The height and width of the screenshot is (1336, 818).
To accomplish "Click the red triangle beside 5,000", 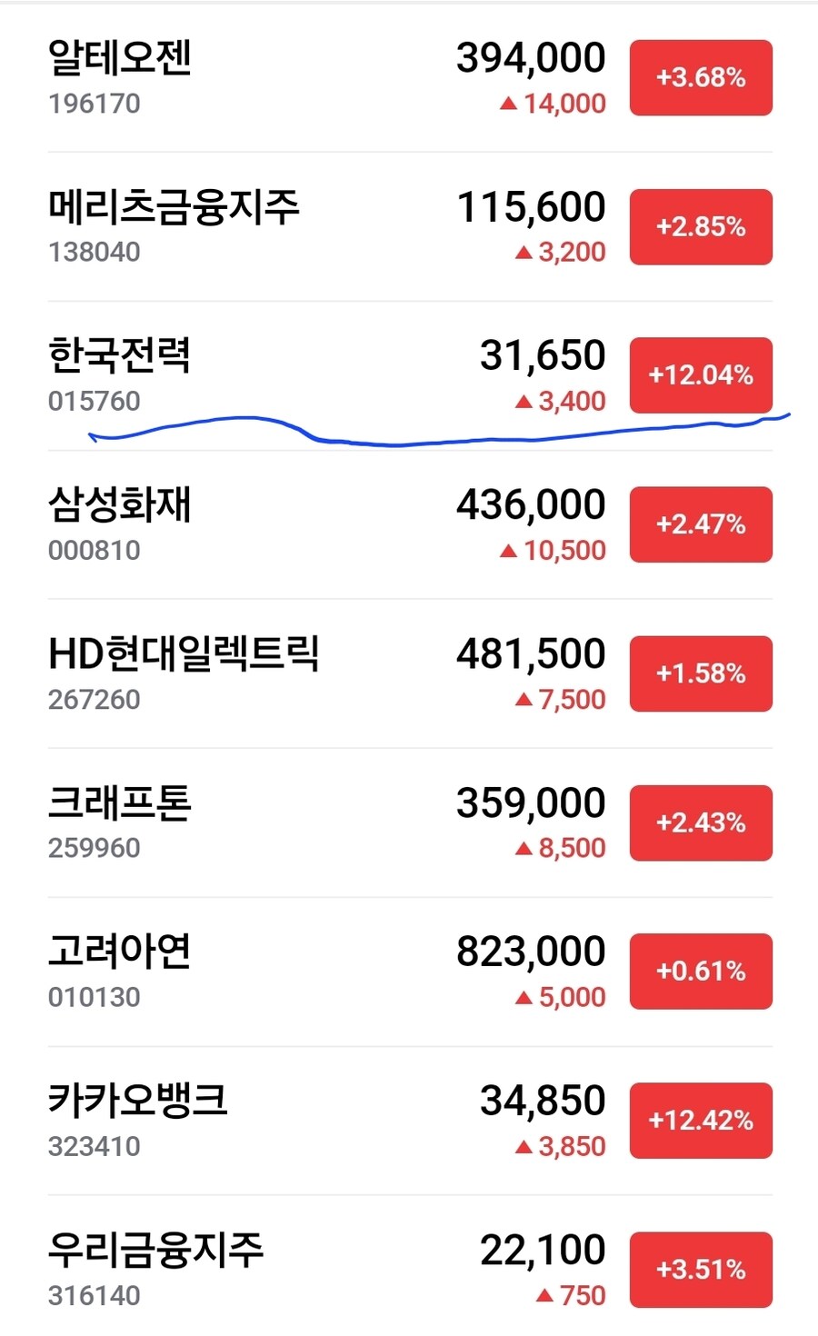I will [x=524, y=998].
